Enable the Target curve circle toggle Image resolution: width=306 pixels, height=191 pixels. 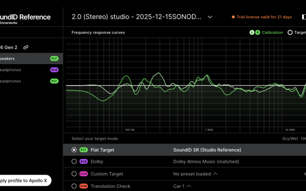pos(290,32)
